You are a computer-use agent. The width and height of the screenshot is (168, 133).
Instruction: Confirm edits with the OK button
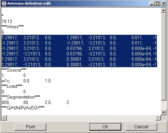105,127
